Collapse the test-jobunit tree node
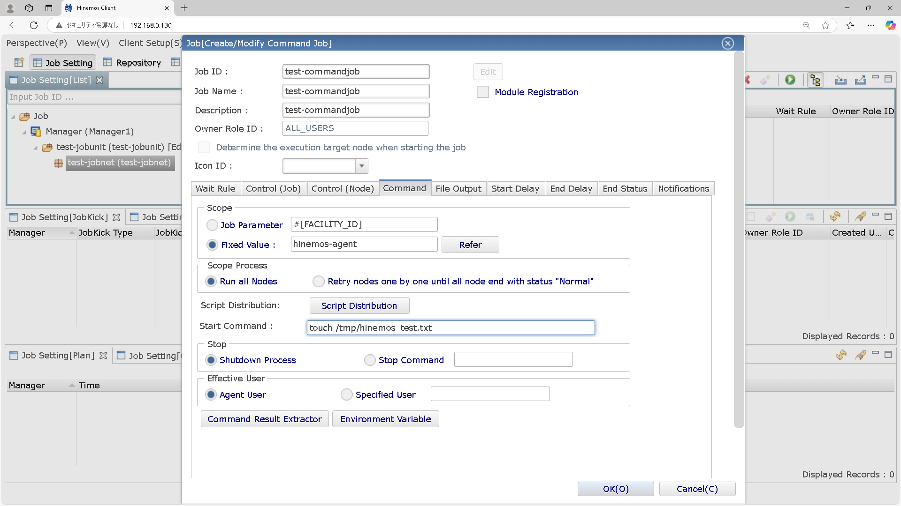Image resolution: width=901 pixels, height=506 pixels. [x=36, y=148]
